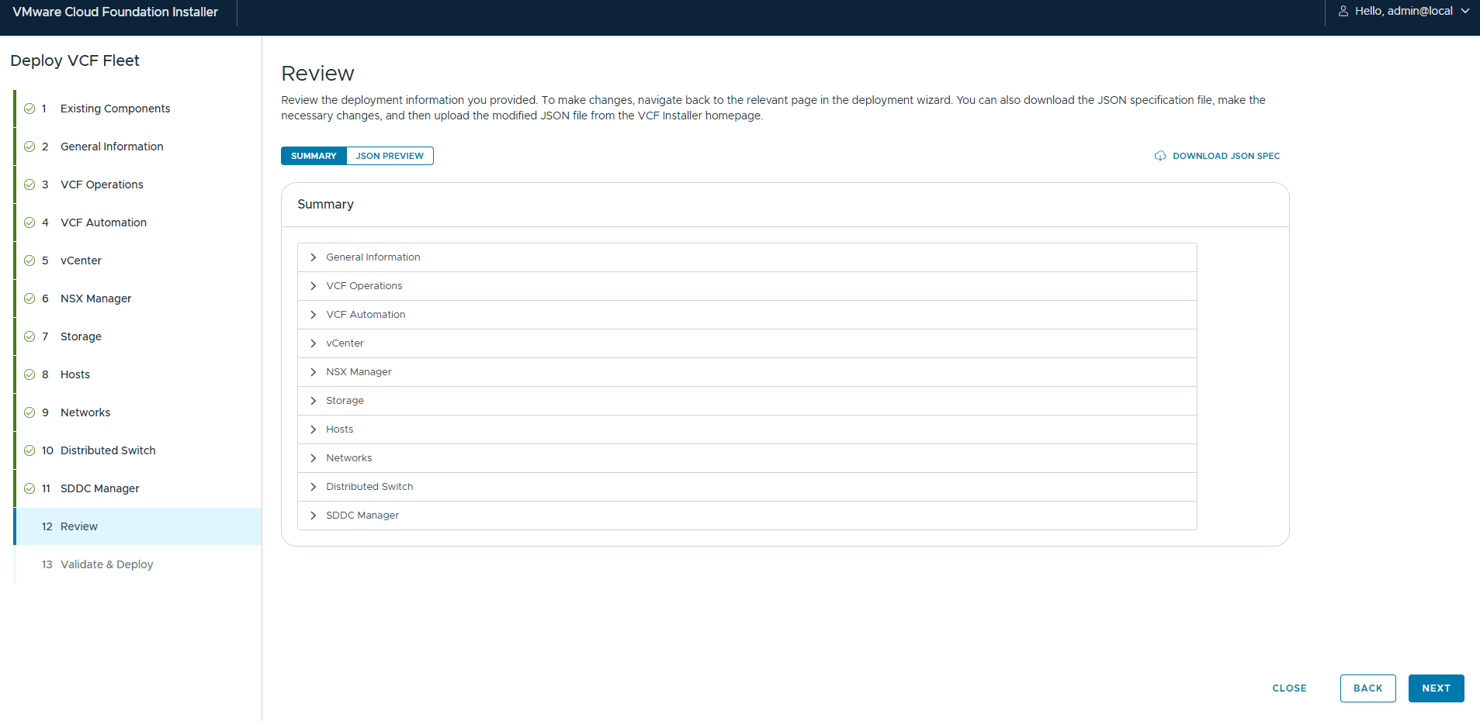
Task: Switch to the JSON Preview tab
Action: pos(390,156)
